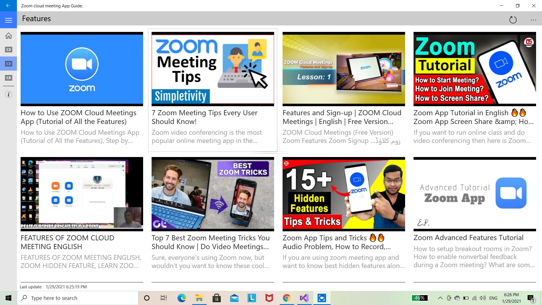
Task: Open the Zoom Advanced Features Tutorial title
Action: pos(468,238)
